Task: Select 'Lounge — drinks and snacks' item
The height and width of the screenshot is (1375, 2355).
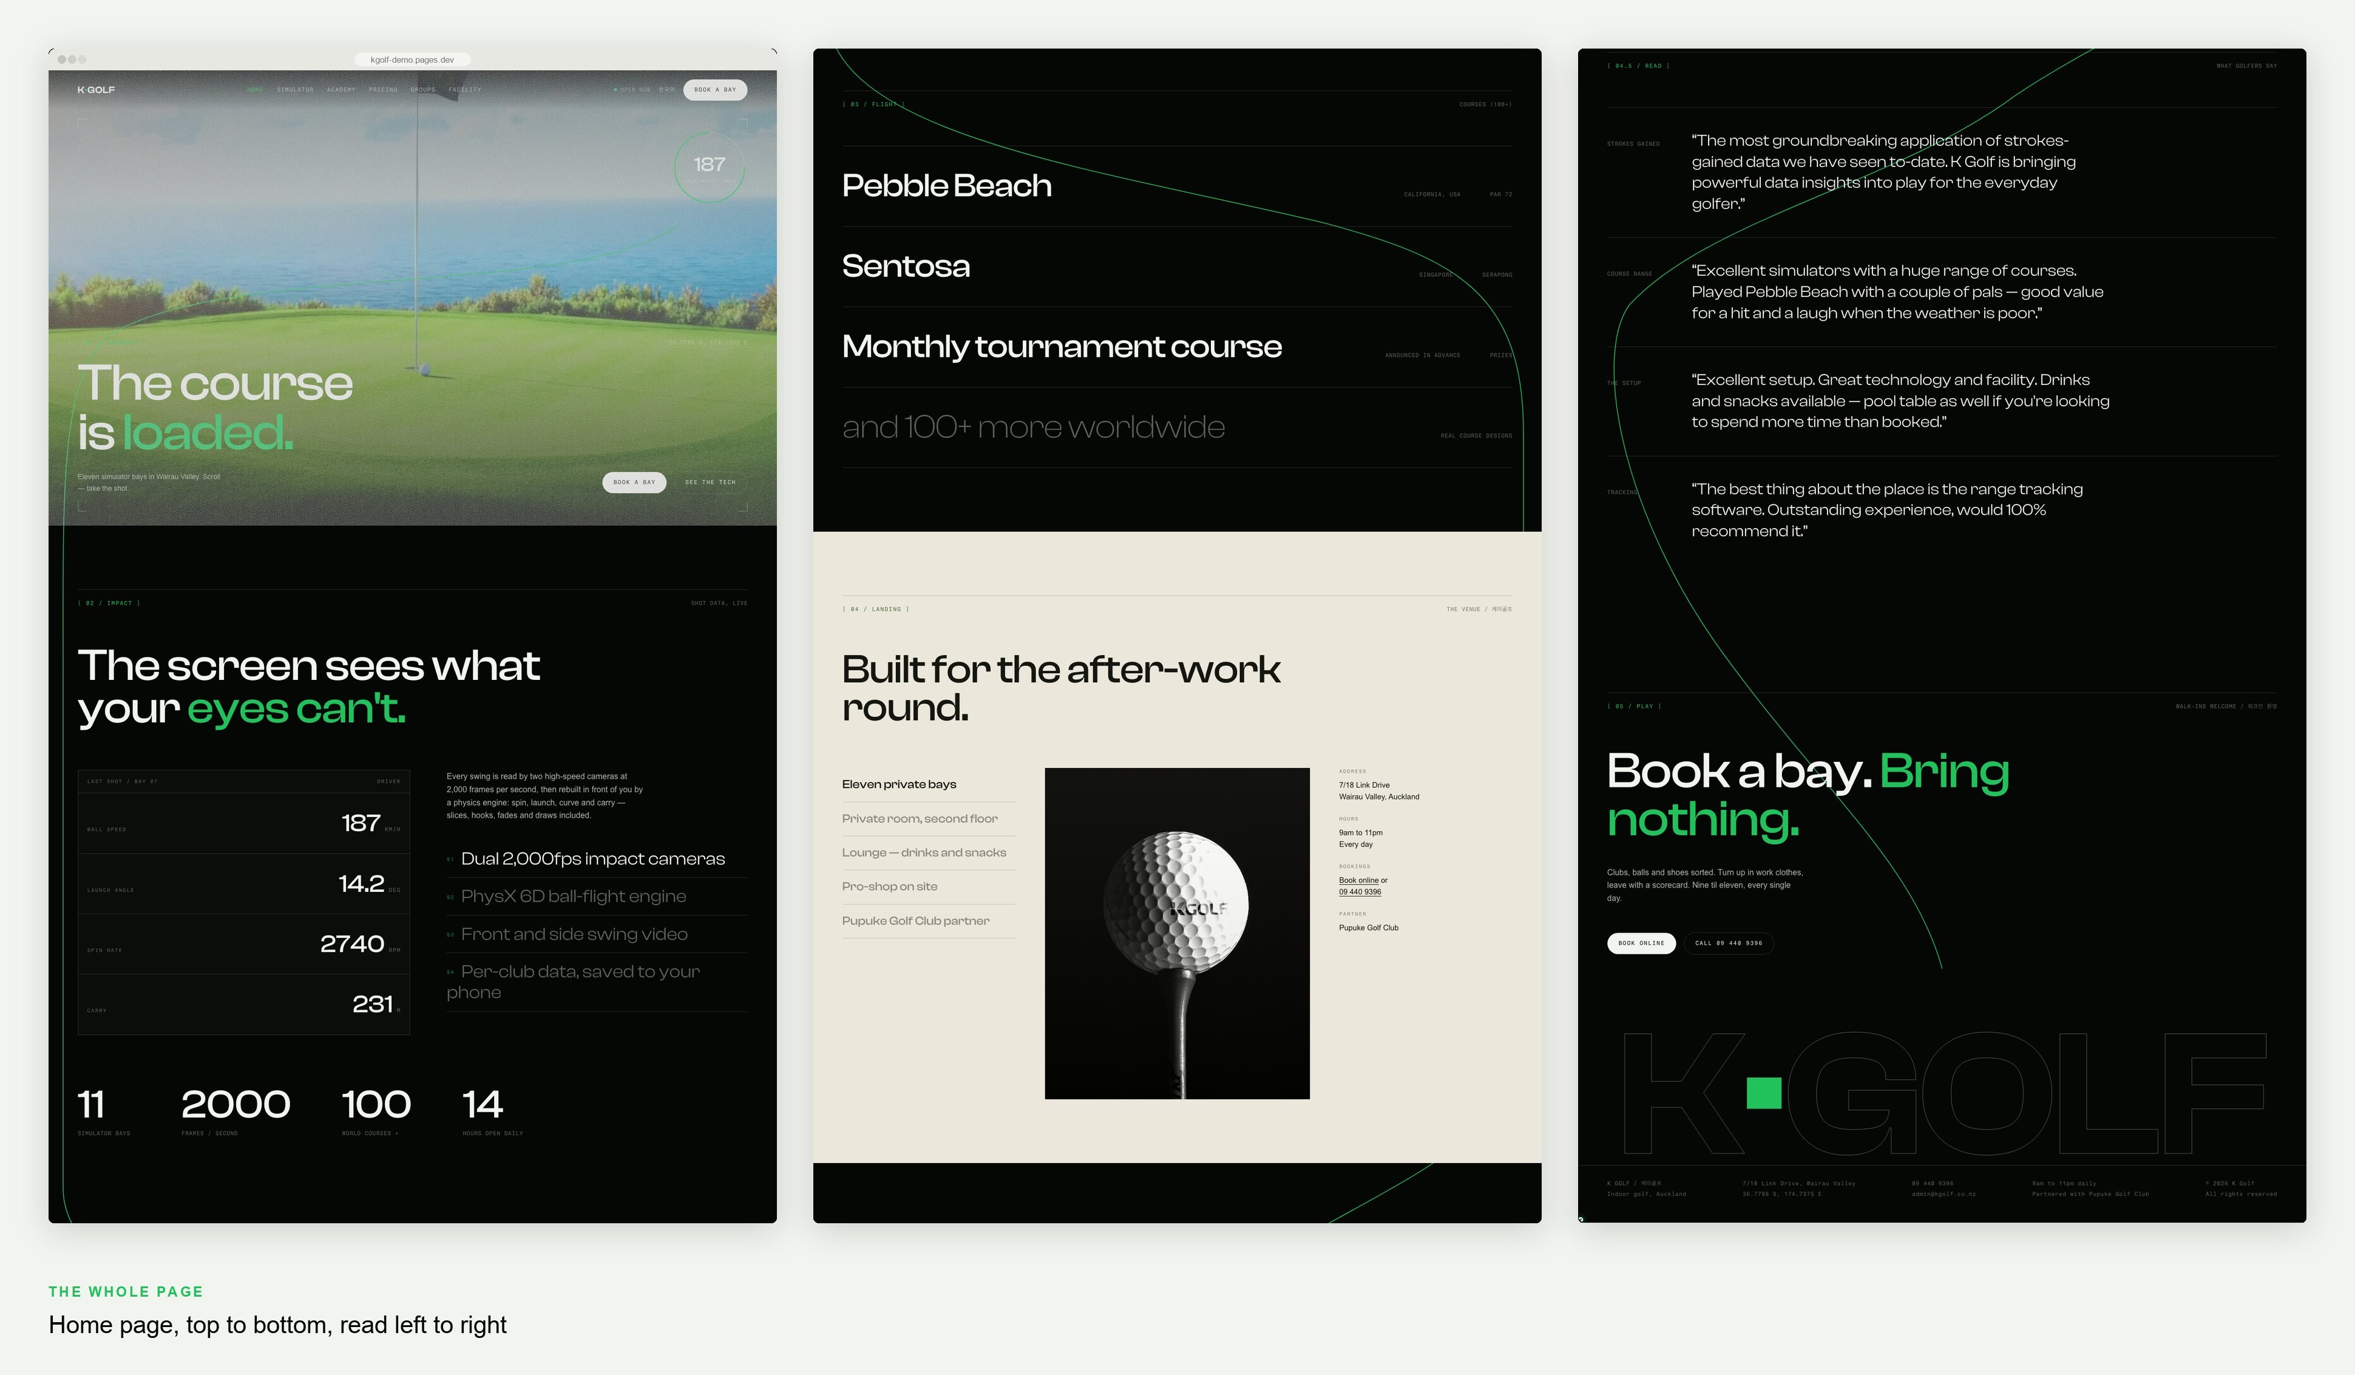Action: pos(928,852)
